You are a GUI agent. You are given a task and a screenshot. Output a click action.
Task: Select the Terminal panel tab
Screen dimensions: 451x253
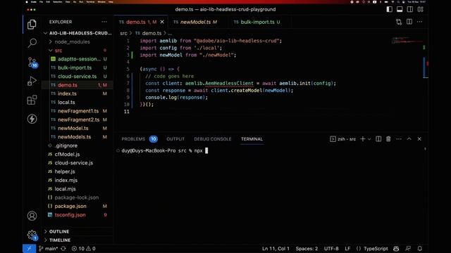click(252, 139)
